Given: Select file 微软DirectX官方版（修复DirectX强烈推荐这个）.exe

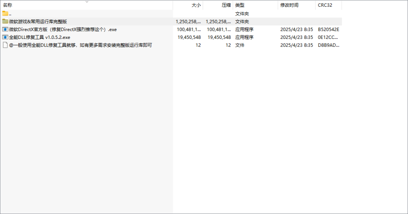Looking at the screenshot, I should 63,29.
